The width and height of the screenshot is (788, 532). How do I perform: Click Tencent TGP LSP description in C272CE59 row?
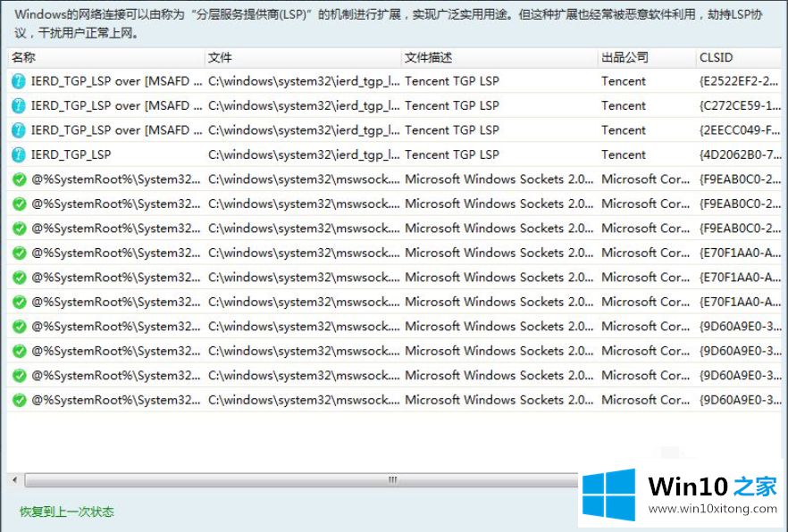coord(452,105)
